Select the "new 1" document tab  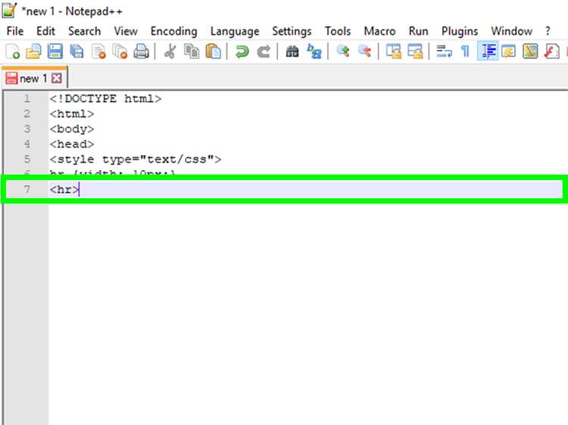coord(34,78)
